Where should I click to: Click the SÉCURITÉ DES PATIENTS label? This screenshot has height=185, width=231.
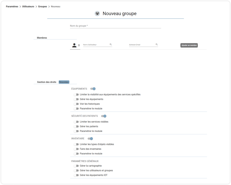(x=84, y=116)
